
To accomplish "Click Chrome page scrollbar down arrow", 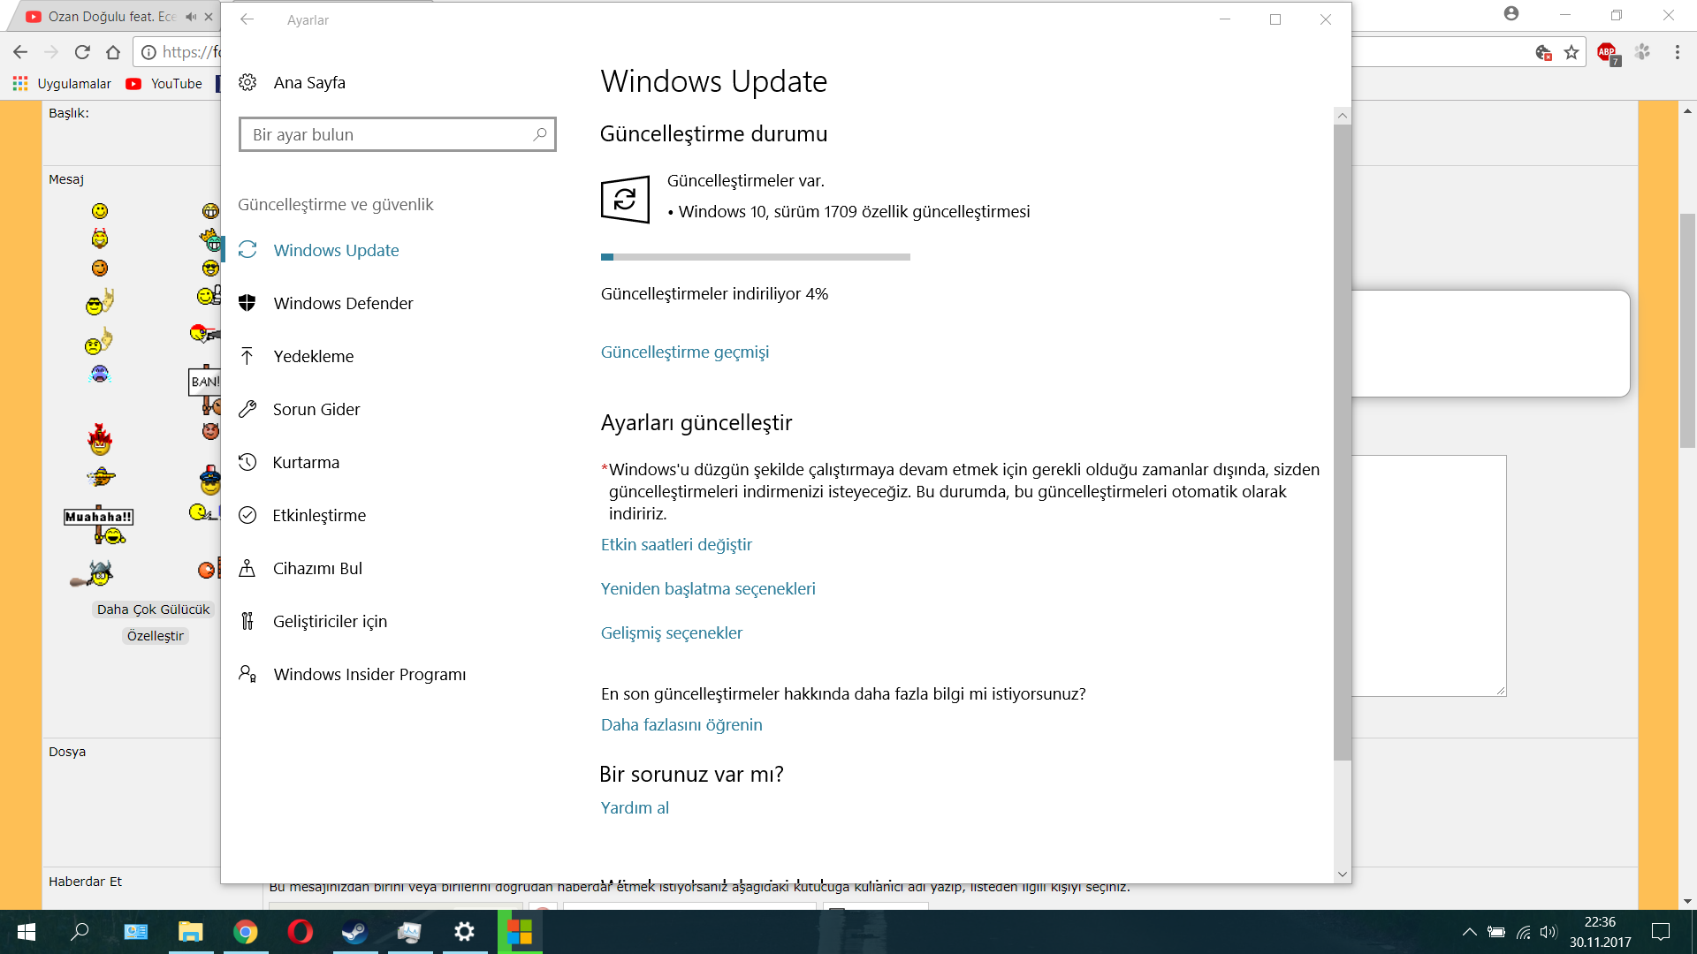I will pyautogui.click(x=1688, y=902).
